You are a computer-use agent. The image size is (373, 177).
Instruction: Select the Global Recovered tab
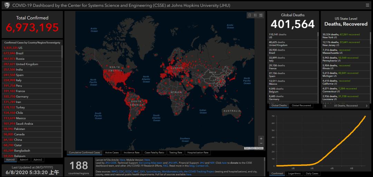click(x=301, y=106)
